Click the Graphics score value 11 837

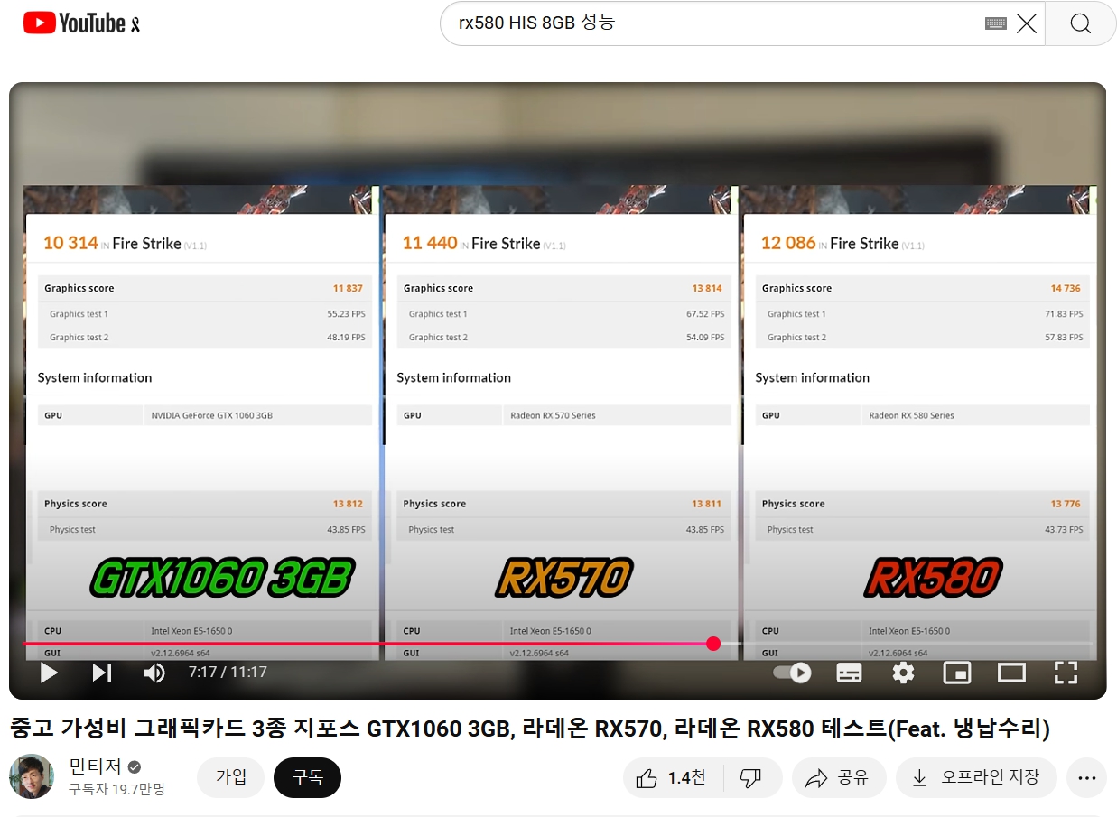click(x=348, y=289)
